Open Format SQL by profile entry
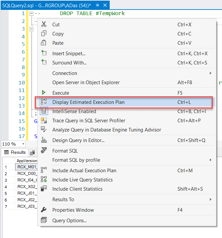222x238 pixels. 126,160
